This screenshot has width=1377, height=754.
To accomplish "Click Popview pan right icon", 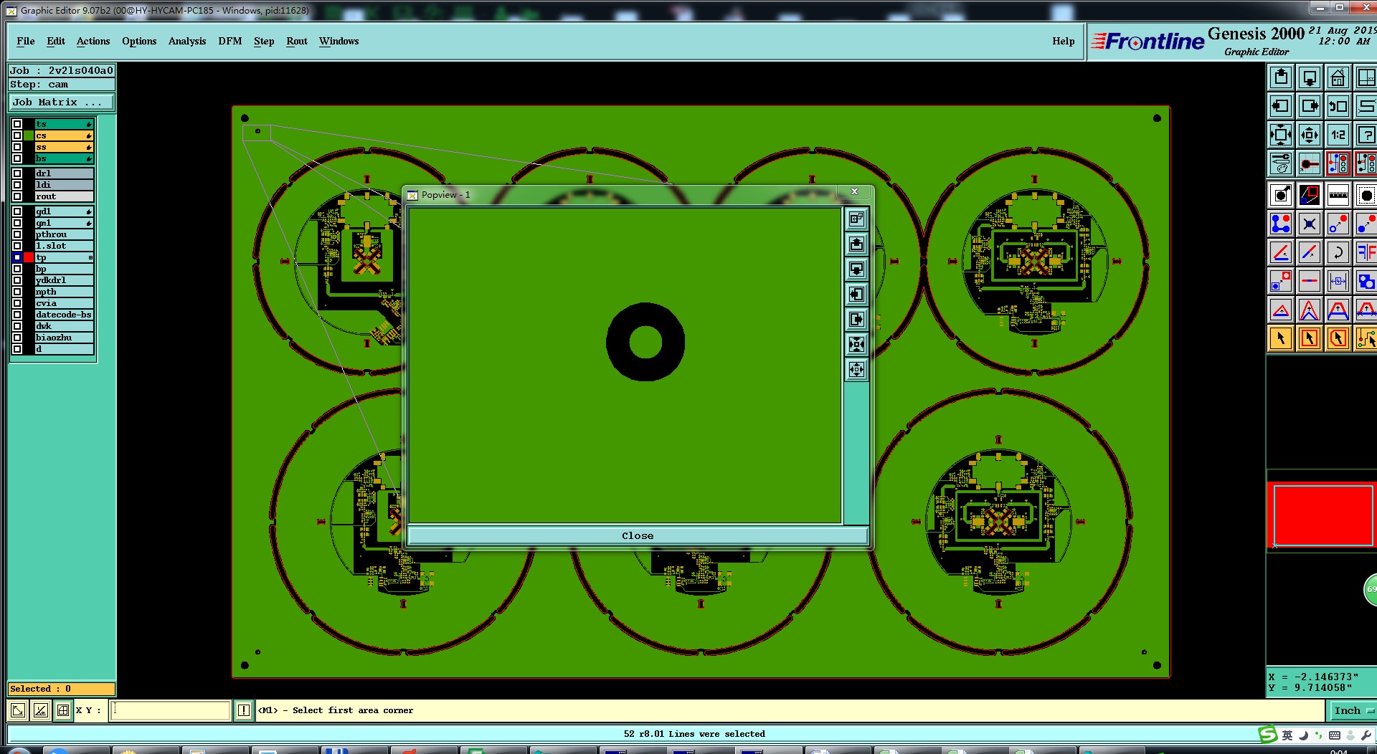I will pyautogui.click(x=856, y=319).
